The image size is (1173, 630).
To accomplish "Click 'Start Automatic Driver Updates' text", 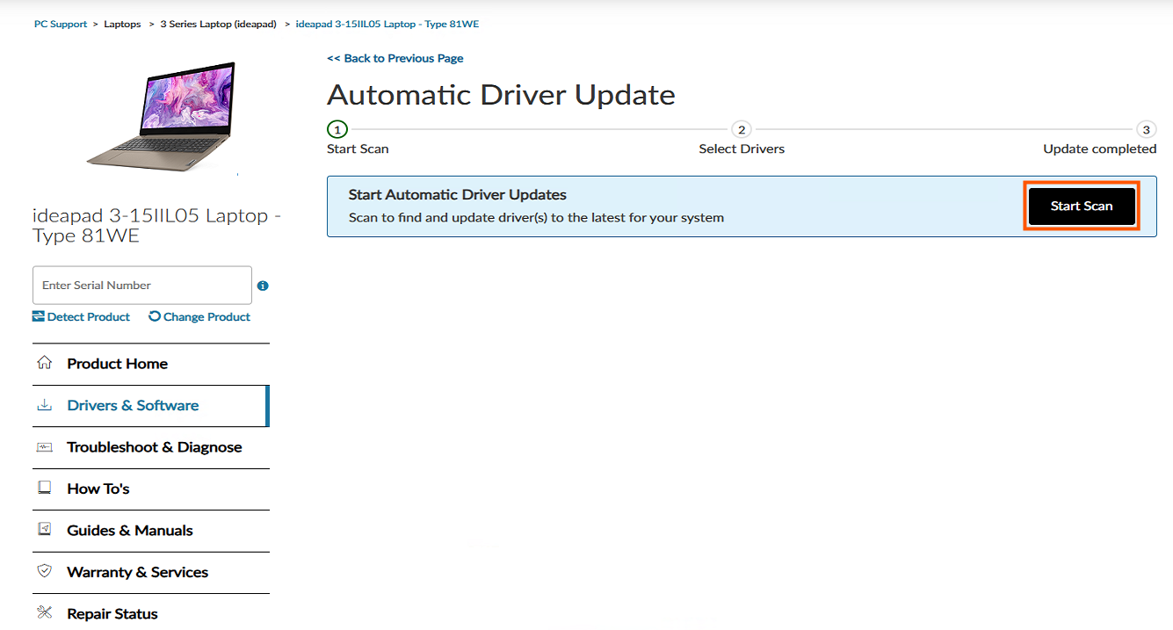I will [x=458, y=195].
